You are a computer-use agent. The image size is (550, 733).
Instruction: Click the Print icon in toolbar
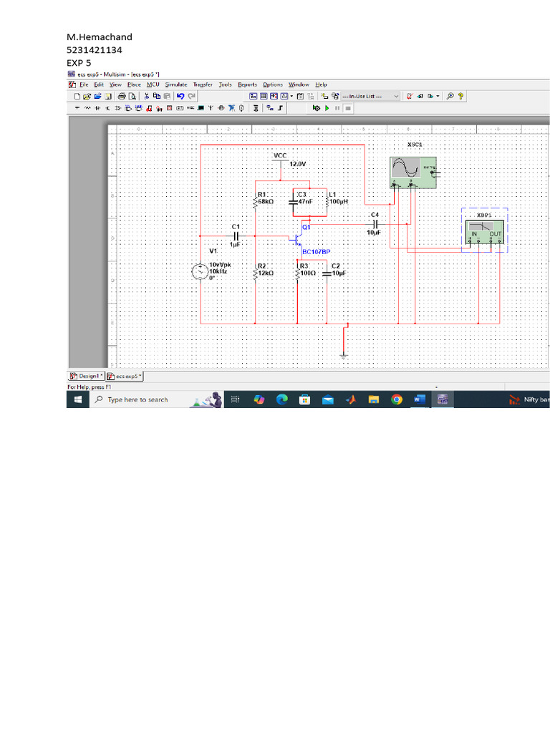(122, 96)
